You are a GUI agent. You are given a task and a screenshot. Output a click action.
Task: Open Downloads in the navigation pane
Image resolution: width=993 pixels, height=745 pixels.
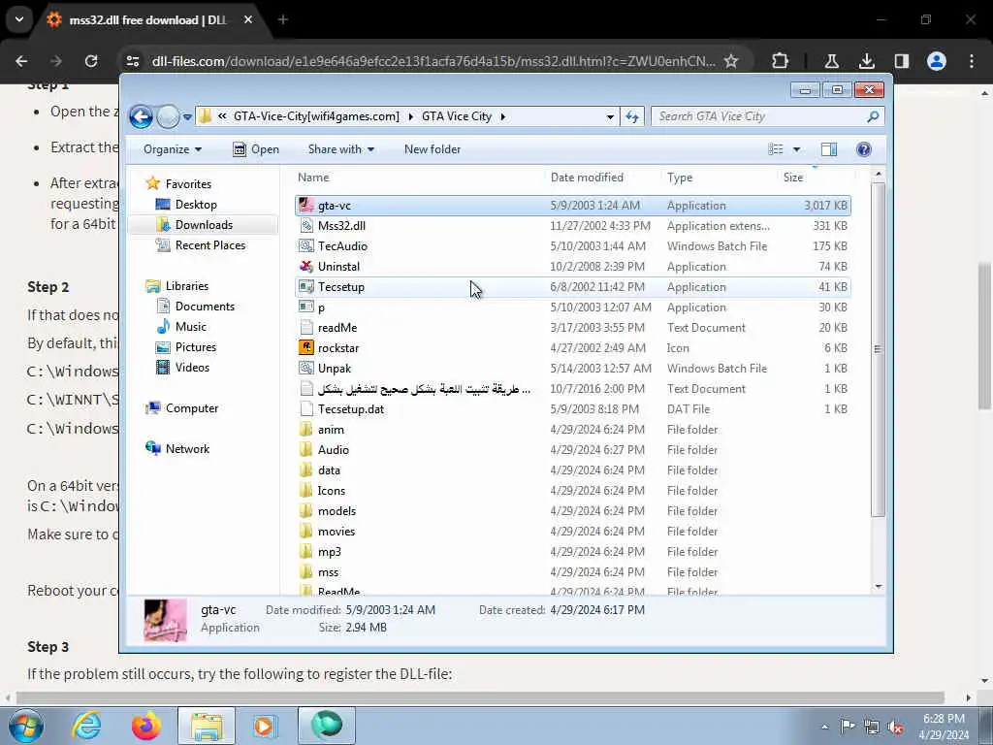(204, 225)
